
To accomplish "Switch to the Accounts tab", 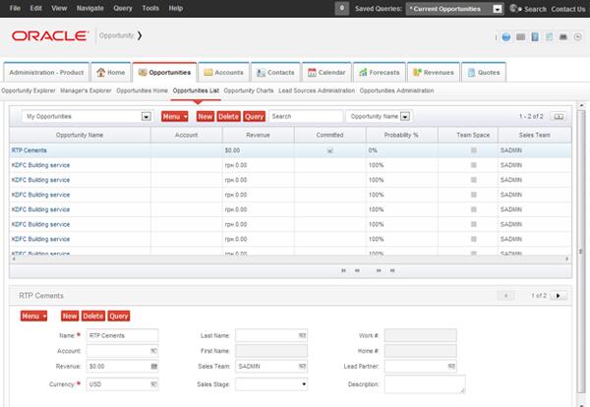I will pos(223,72).
